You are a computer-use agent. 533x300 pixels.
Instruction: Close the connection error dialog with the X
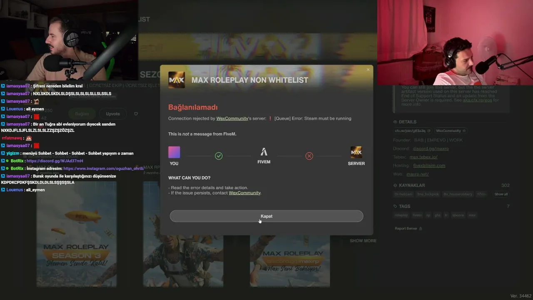[368, 70]
